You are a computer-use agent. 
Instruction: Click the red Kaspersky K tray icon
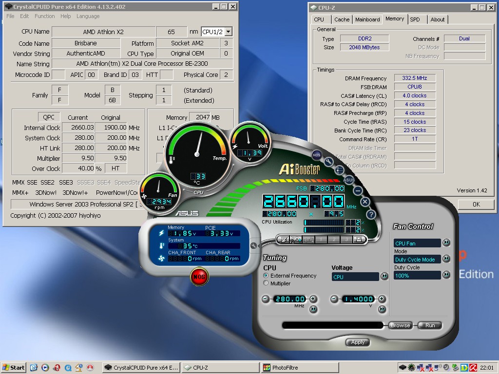coord(473,368)
